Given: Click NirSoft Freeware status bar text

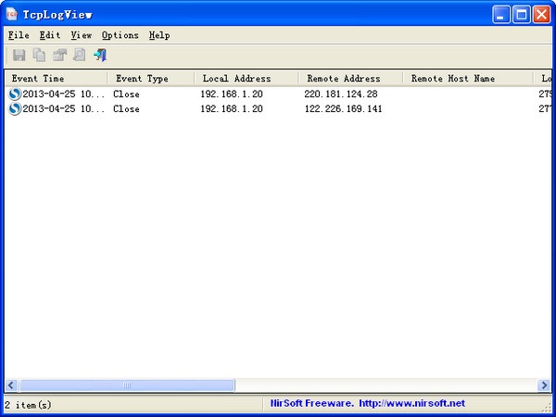Looking at the screenshot, I should [311, 403].
